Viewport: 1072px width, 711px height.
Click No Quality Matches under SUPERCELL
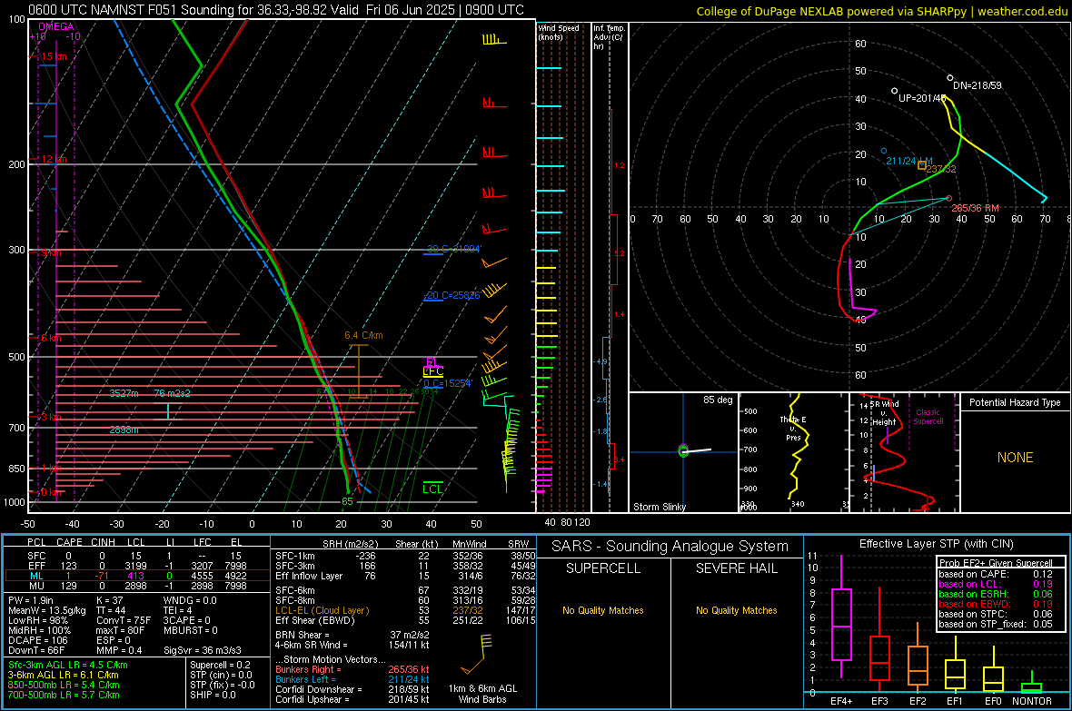pos(603,610)
